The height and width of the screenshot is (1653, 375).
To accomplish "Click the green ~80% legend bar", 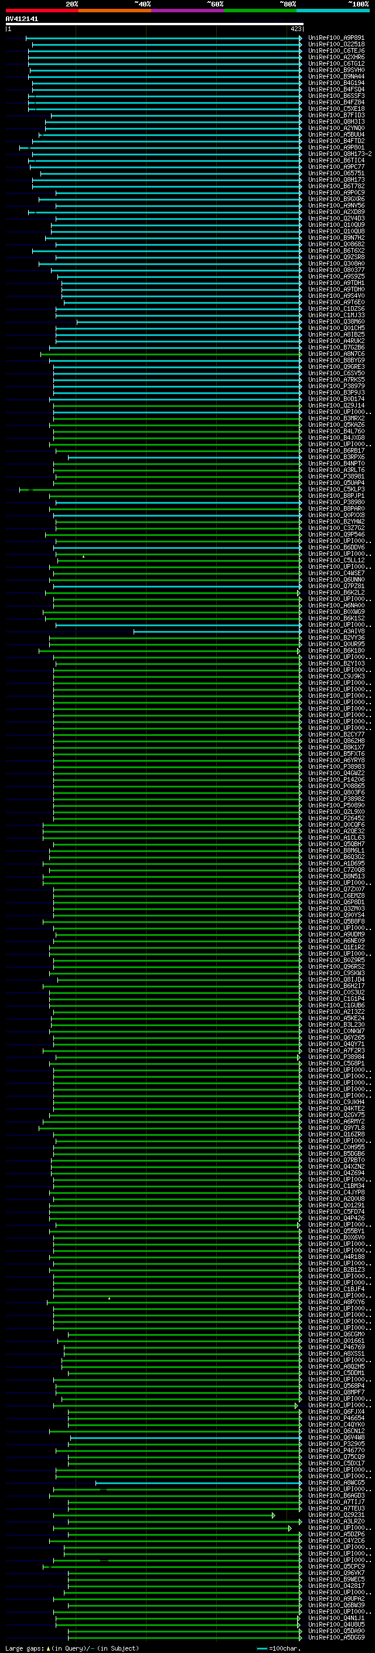I will click(260, 11).
